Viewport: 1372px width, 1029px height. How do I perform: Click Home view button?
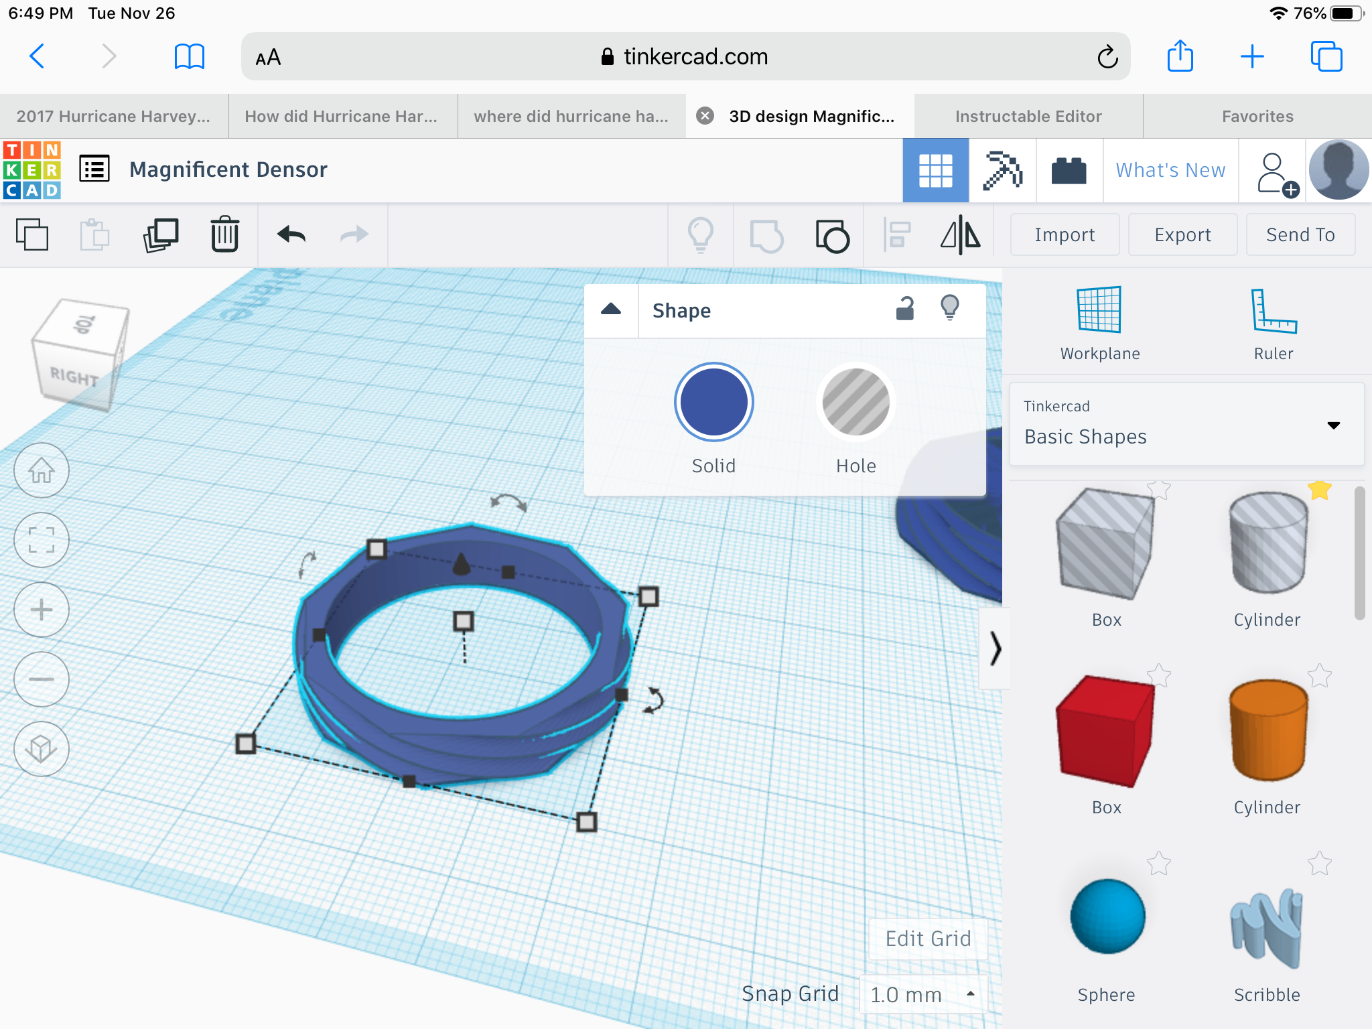[42, 470]
